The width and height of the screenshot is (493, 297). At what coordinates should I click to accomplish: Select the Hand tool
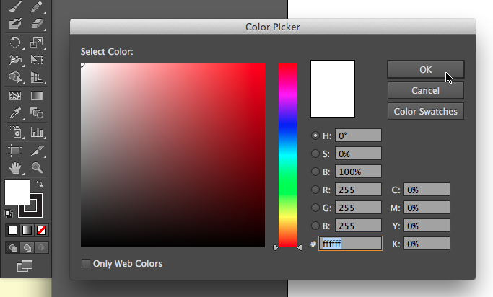(x=14, y=168)
